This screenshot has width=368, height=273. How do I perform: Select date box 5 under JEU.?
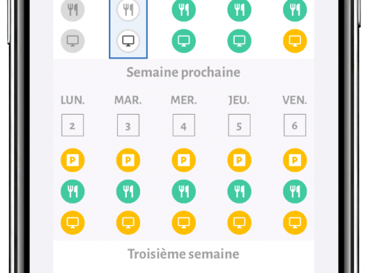(x=239, y=125)
